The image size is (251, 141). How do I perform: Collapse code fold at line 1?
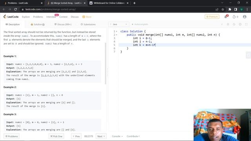[116, 31]
